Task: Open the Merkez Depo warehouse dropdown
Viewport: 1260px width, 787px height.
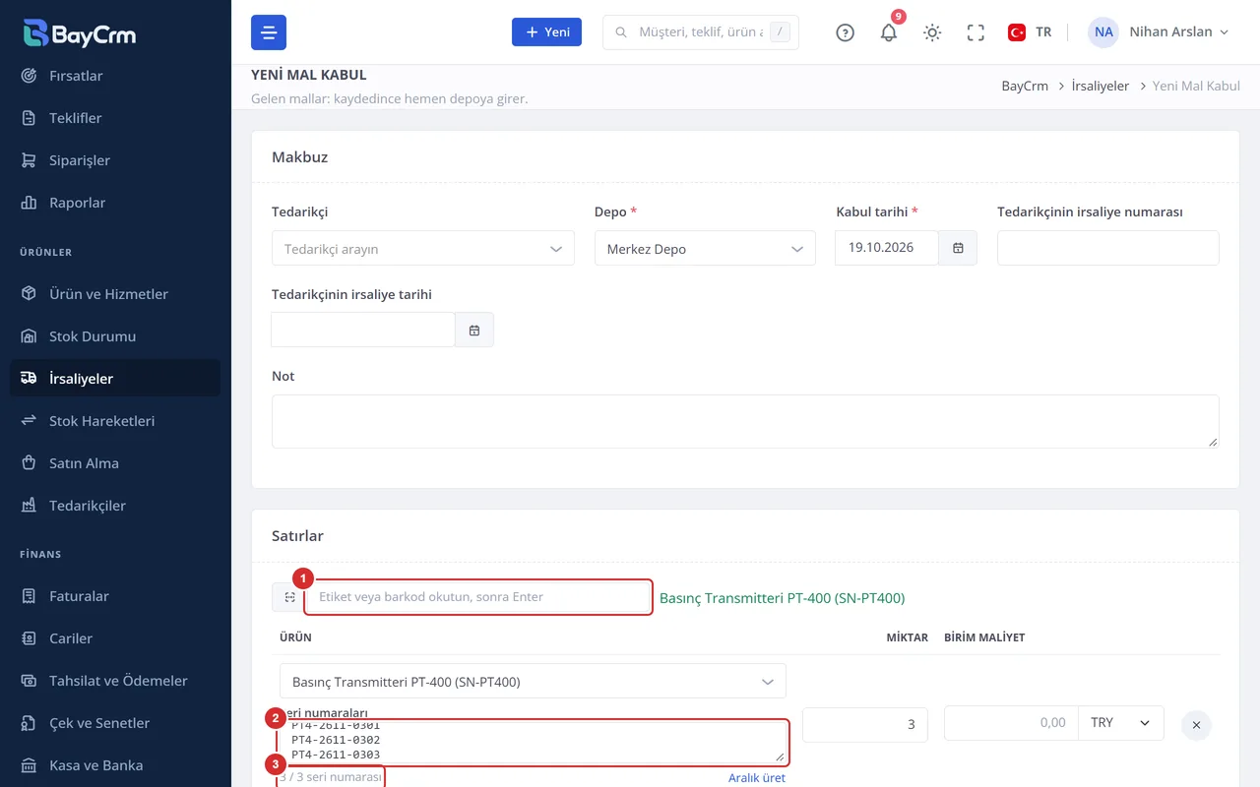Action: click(x=705, y=249)
